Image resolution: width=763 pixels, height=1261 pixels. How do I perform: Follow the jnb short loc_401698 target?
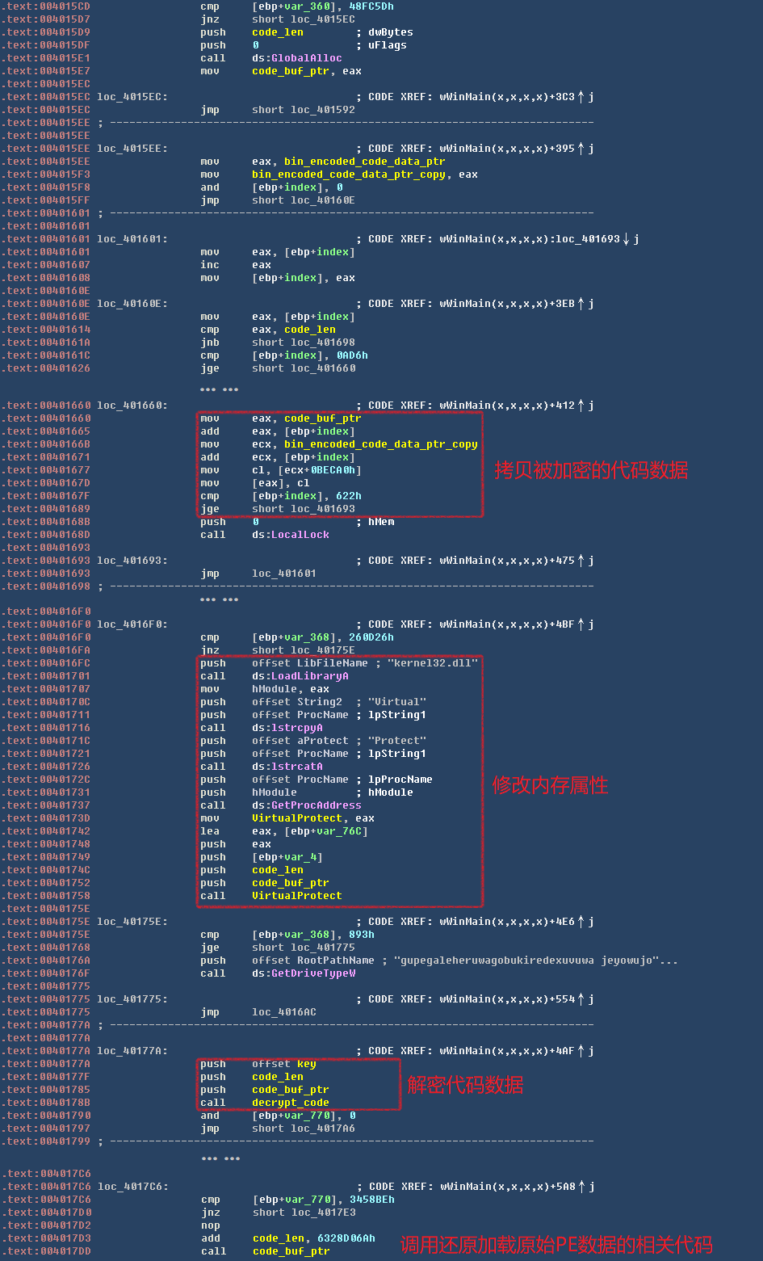pyautogui.click(x=303, y=343)
